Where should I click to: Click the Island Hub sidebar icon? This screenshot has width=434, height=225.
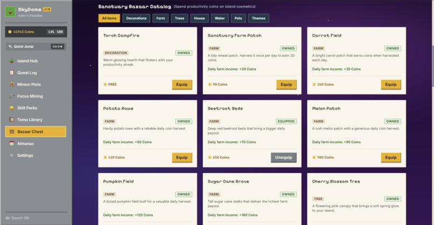tap(12, 61)
